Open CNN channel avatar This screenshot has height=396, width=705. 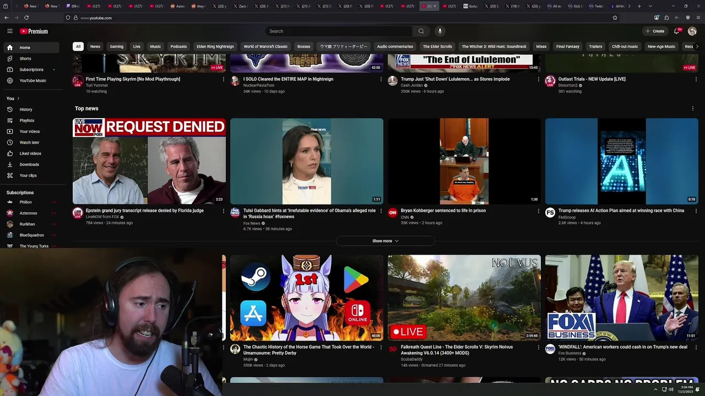393,213
